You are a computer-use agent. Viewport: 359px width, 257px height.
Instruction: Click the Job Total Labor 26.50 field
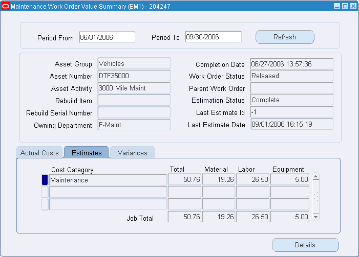tap(253, 217)
